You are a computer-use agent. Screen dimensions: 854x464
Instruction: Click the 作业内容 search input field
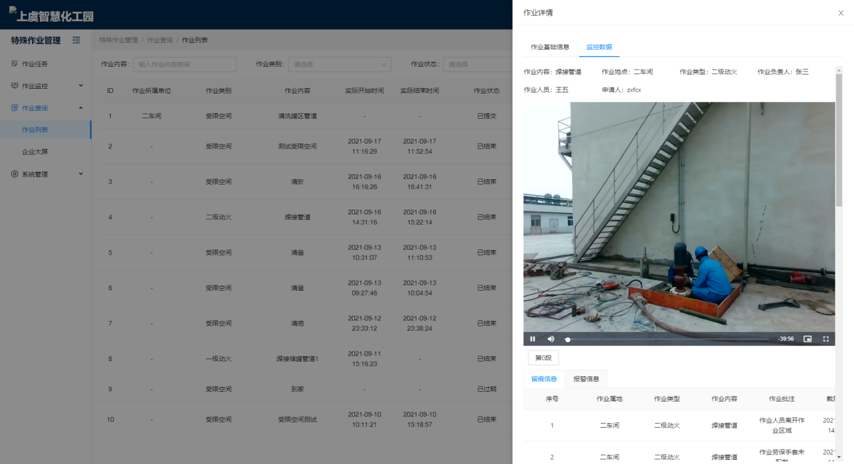pos(185,64)
